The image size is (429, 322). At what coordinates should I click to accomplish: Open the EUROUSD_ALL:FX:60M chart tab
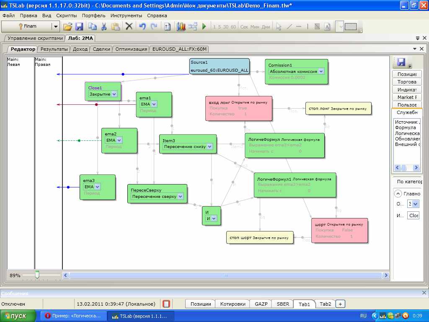[x=179, y=49]
